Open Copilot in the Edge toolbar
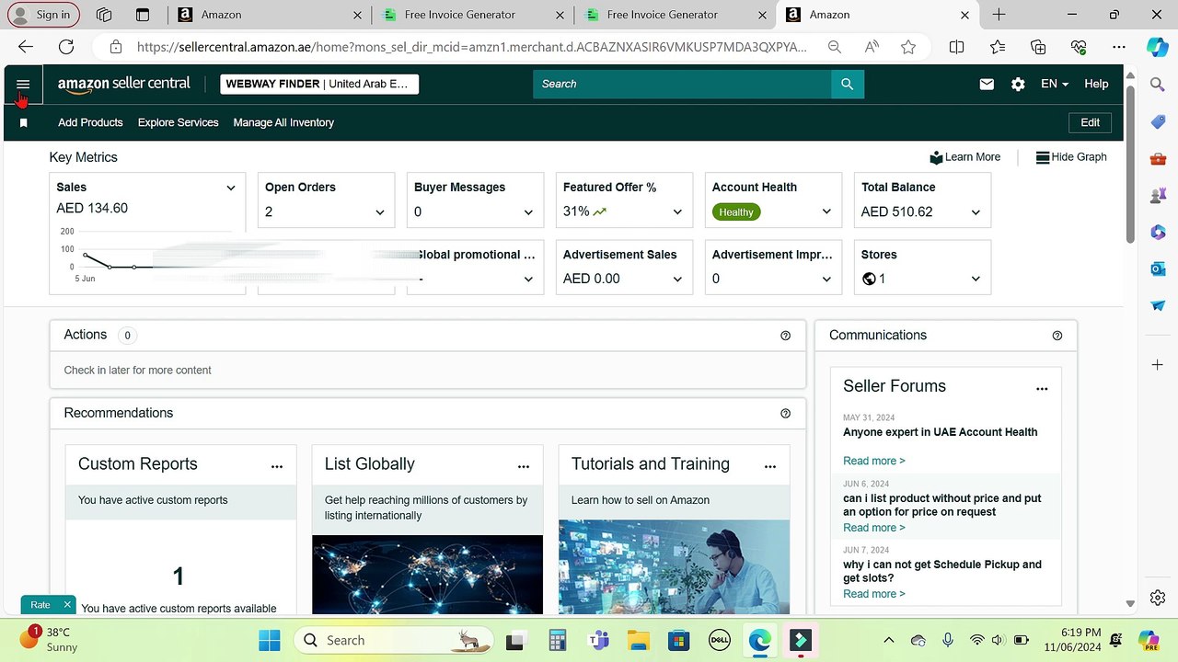 [1158, 47]
